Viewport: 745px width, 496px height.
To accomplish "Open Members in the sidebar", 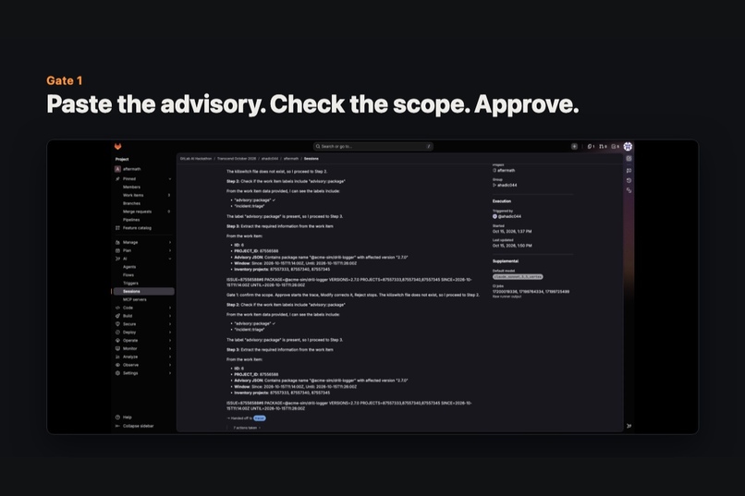I will pyautogui.click(x=143, y=187).
